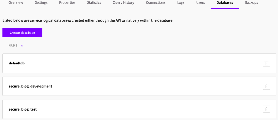The height and width of the screenshot is (120, 278).
Task: Switch to the Settings tab
Action: (x=41, y=3)
